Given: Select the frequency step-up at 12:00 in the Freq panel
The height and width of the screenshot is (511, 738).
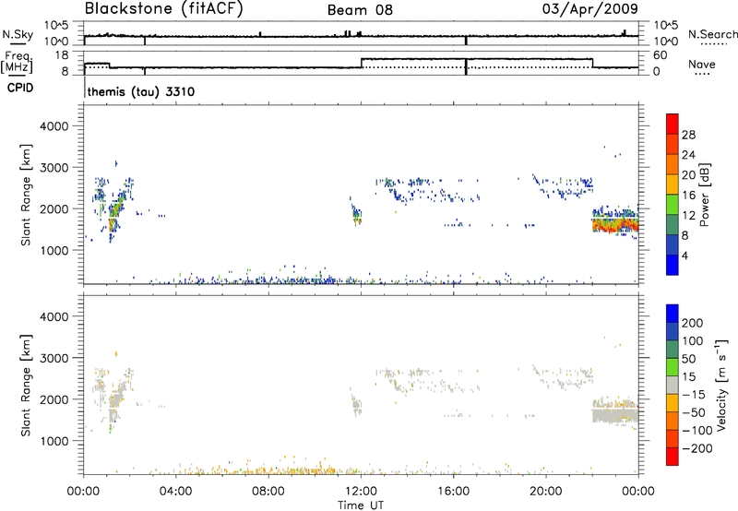Looking at the screenshot, I should pos(362,63).
